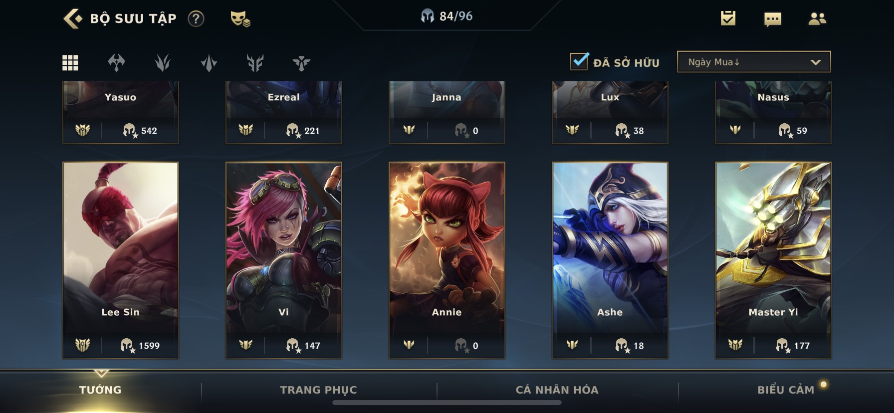Switch to the Cá Nhân Hóa tab
Screen dimensions: 894x413
(x=557, y=390)
